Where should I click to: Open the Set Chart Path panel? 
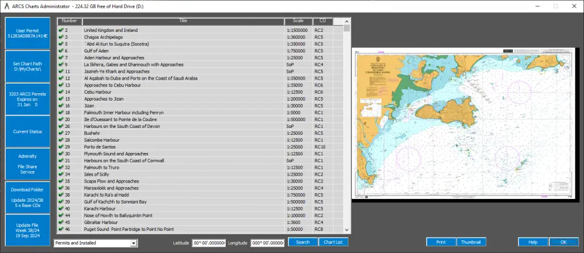[x=27, y=66]
